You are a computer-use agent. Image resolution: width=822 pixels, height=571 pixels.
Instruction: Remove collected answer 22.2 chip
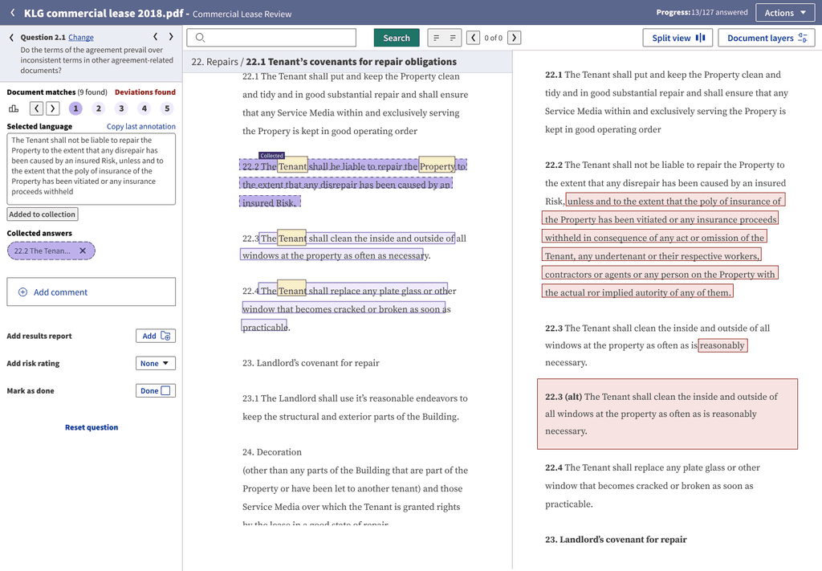pyautogui.click(x=83, y=251)
